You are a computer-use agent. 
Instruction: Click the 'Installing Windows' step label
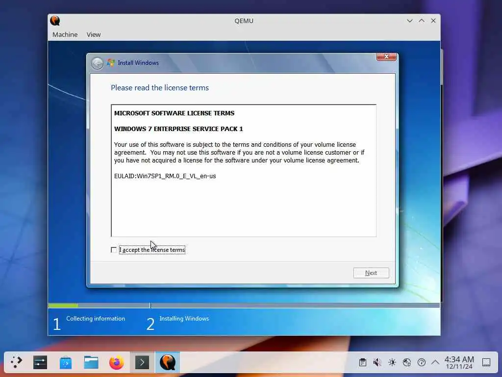coord(184,318)
